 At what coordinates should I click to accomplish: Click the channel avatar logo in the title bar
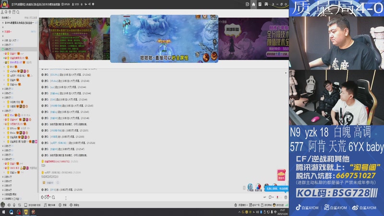pyautogui.click(x=5, y=4)
